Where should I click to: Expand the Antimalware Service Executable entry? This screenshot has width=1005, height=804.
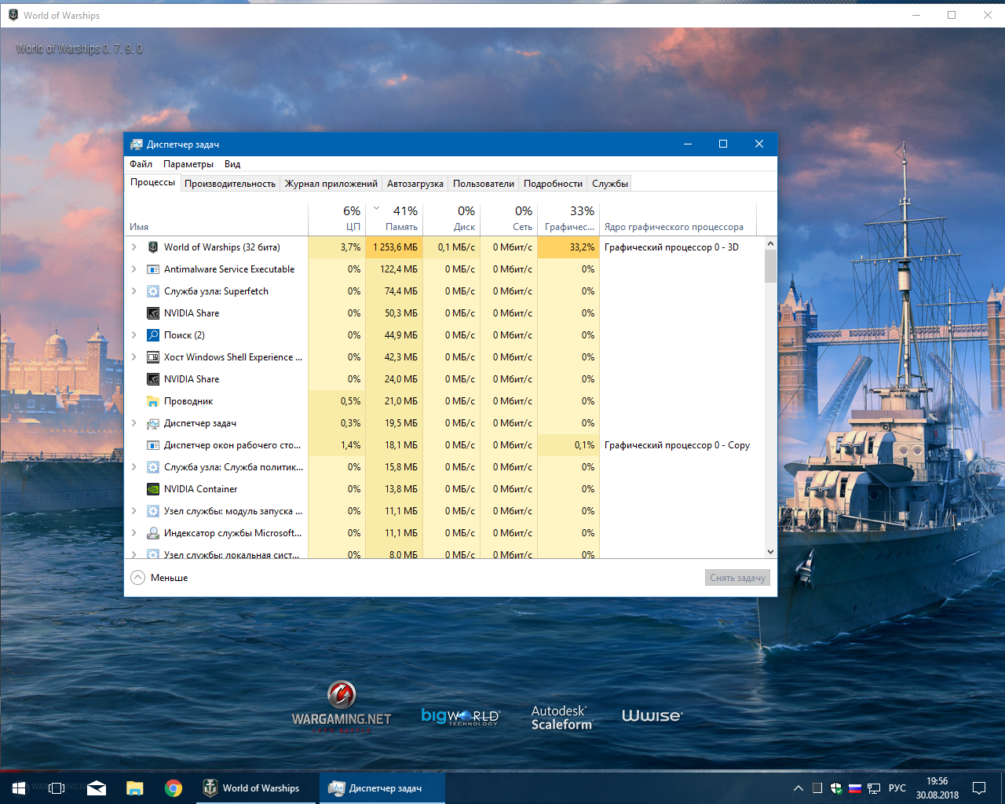click(134, 269)
